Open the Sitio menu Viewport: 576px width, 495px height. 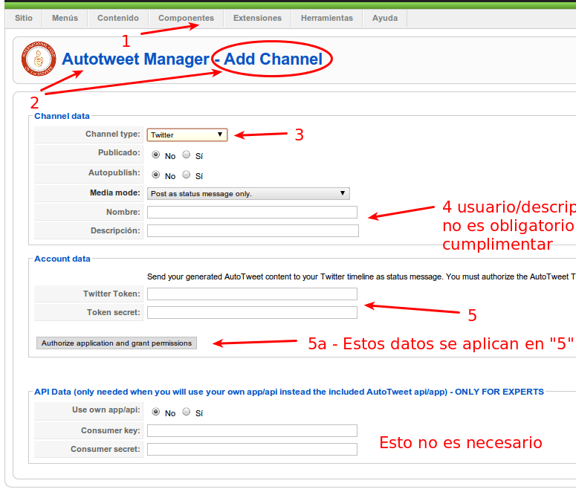24,18
